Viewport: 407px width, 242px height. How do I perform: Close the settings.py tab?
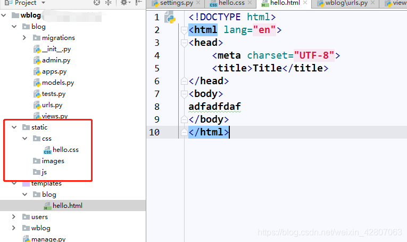coord(198,3)
